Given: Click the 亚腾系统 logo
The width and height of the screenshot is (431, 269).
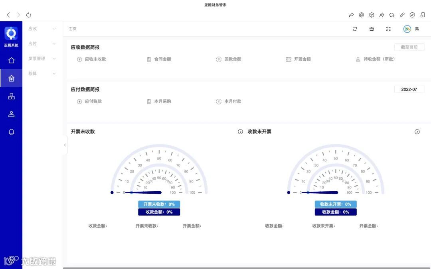Looking at the screenshot, I should 11,37.
